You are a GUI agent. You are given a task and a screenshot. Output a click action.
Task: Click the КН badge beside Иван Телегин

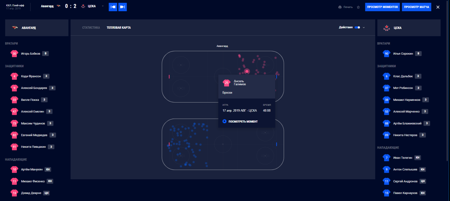click(418, 158)
